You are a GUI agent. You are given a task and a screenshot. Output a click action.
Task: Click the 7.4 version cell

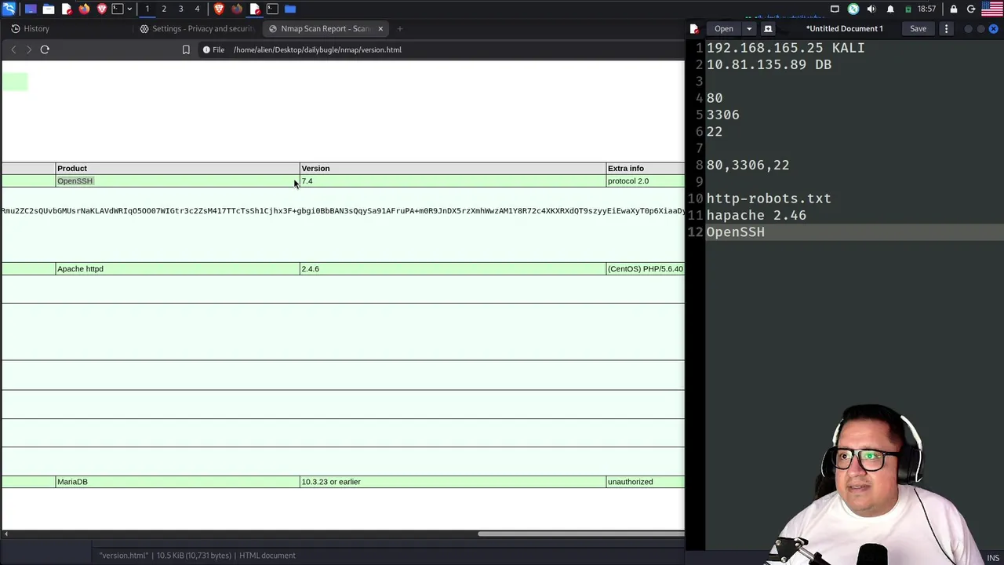tap(453, 181)
